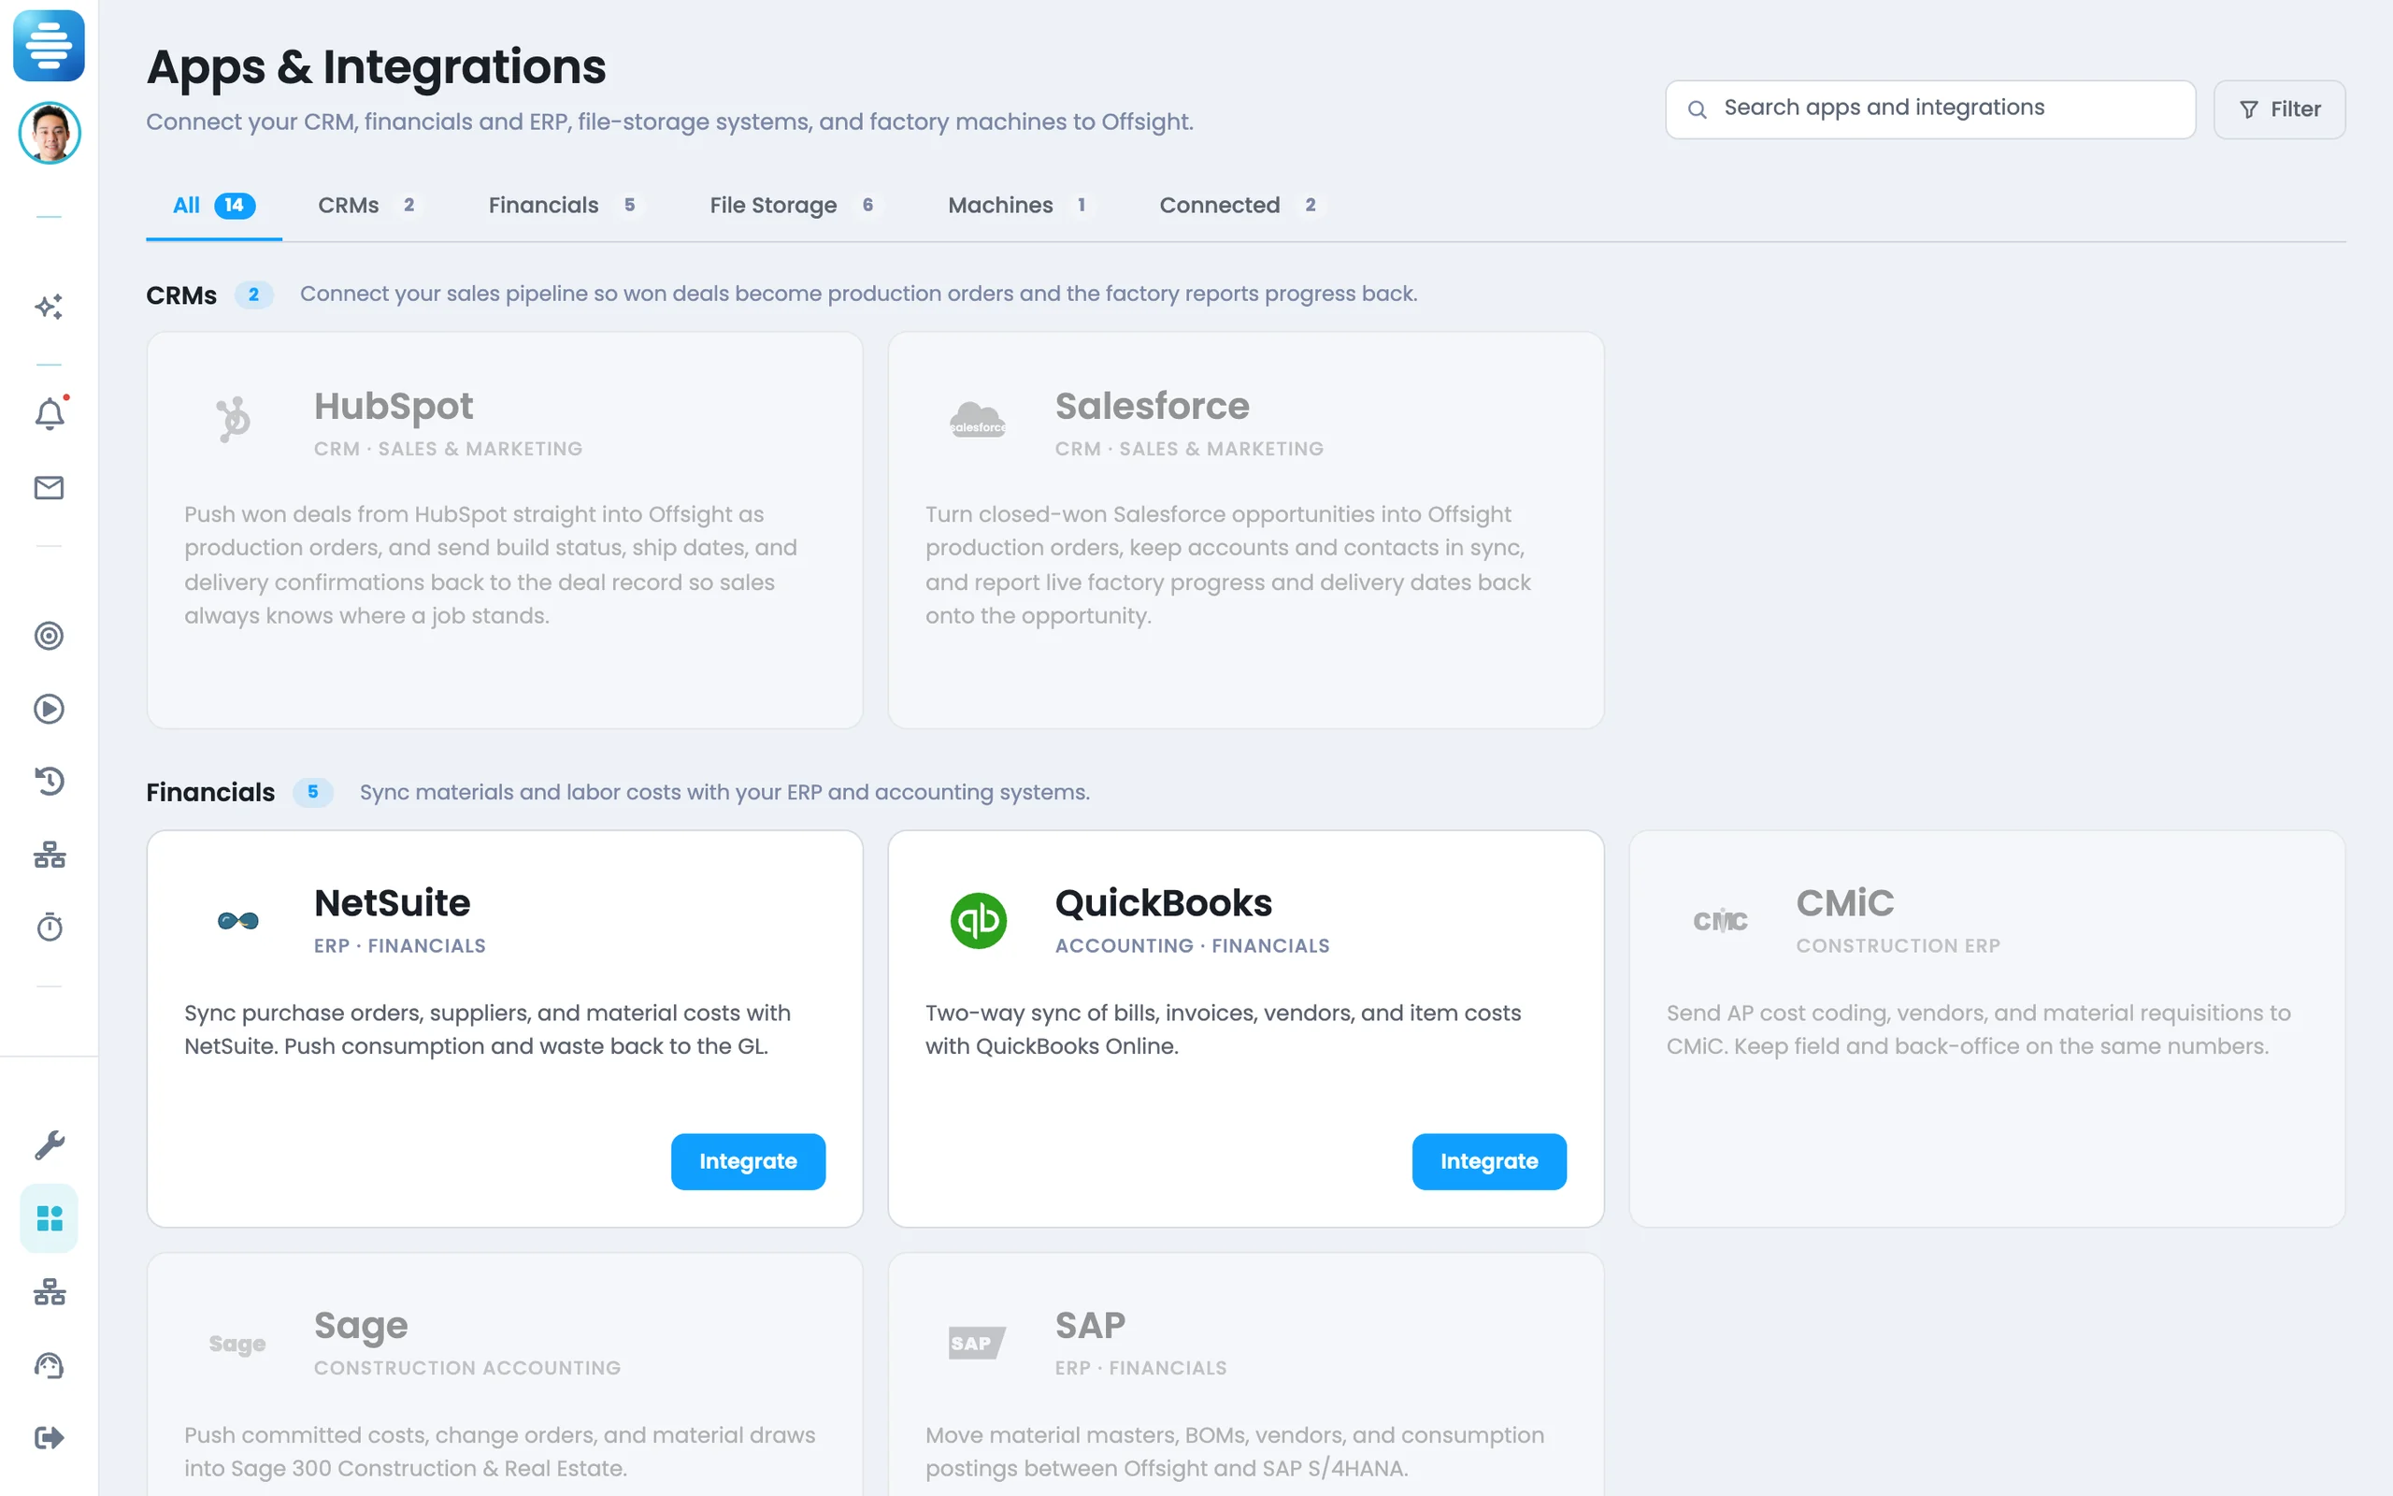Open the mail envelope icon
The height and width of the screenshot is (1496, 2393).
pos(49,488)
